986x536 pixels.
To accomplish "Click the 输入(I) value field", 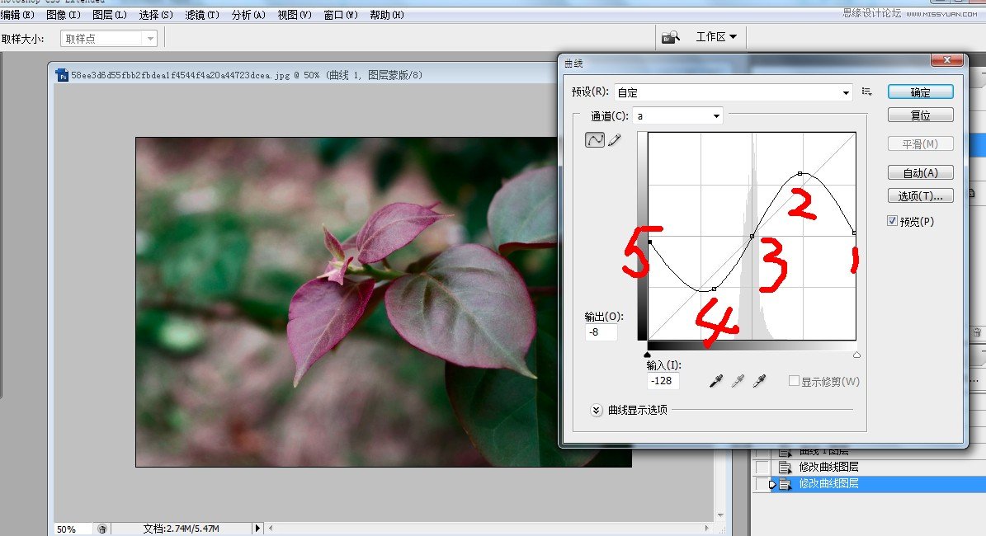I will (663, 380).
